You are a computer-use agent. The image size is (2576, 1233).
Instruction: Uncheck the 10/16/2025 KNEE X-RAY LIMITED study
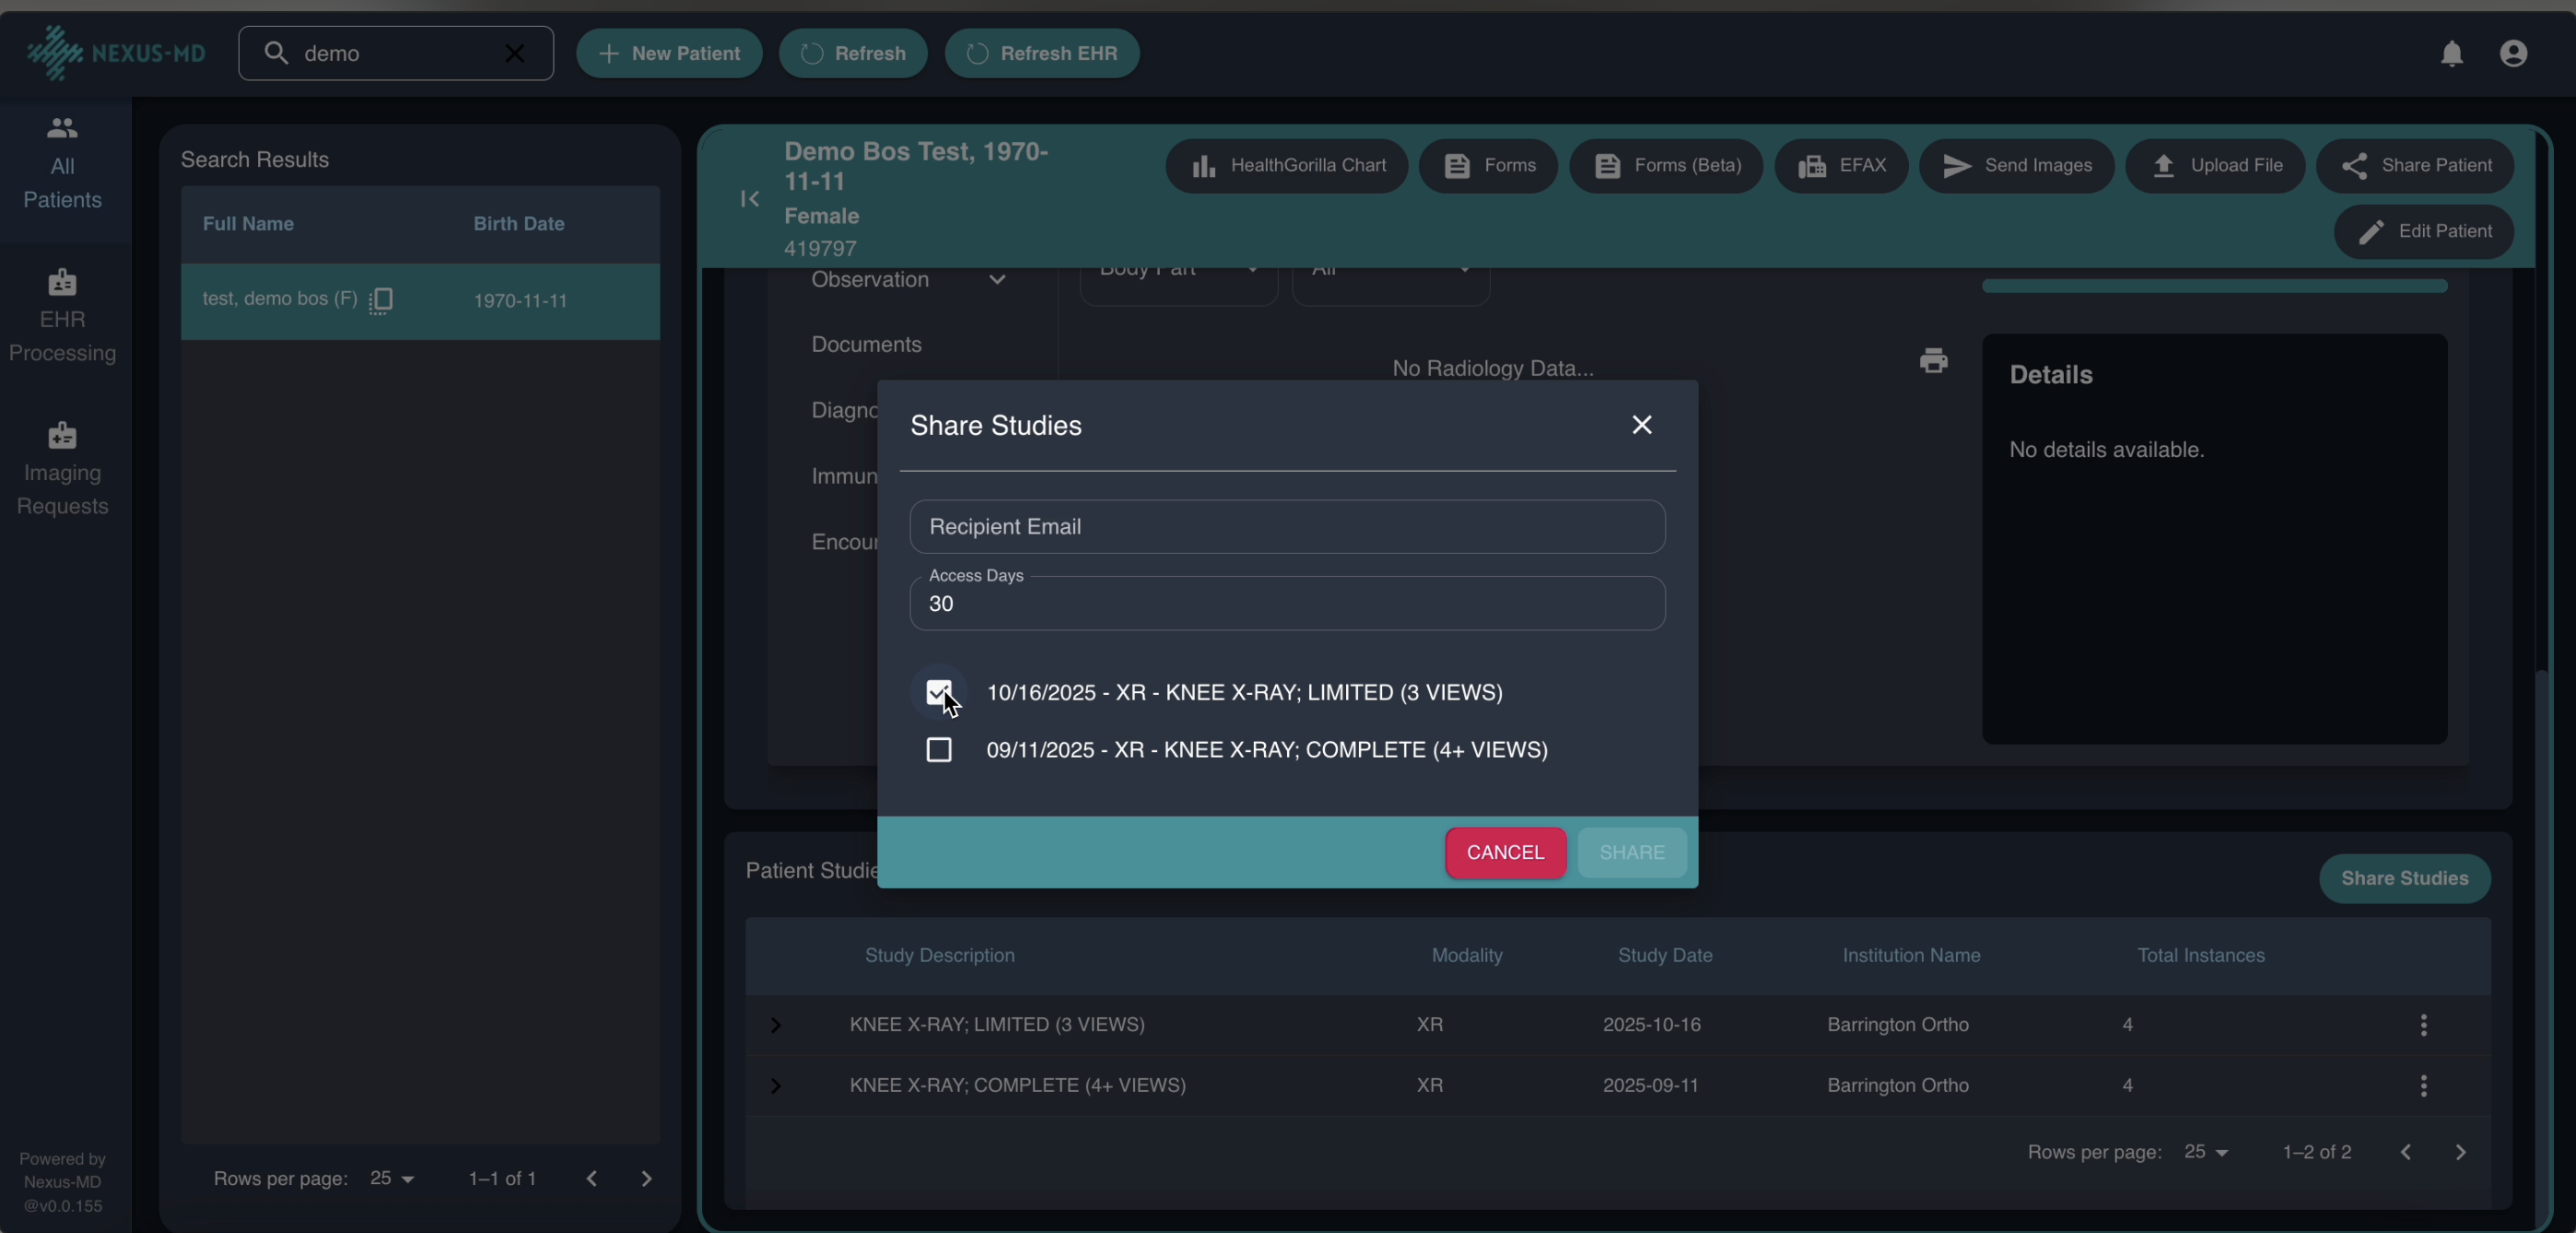coord(938,691)
